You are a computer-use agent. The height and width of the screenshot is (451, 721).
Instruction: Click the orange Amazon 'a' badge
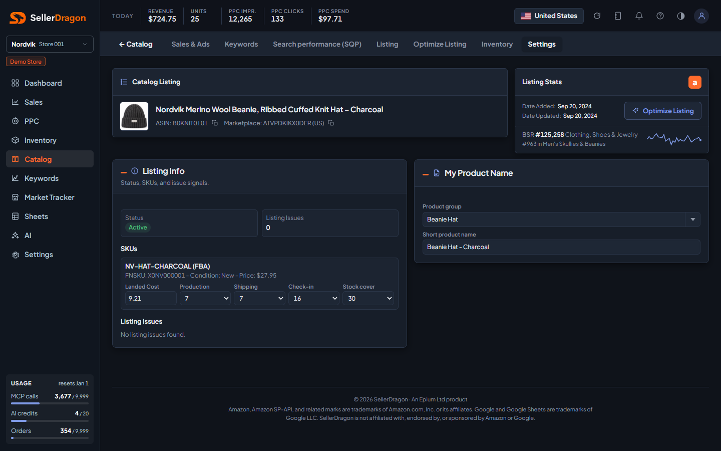[694, 82]
